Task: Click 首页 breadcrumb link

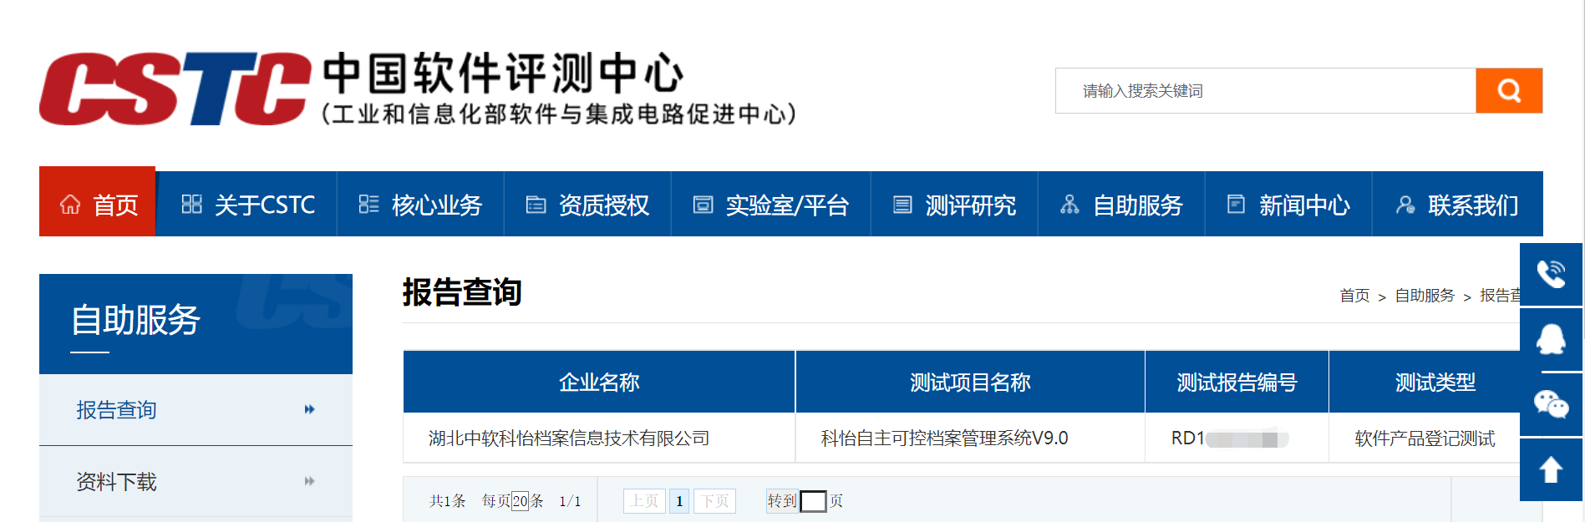Action: coord(1354,296)
